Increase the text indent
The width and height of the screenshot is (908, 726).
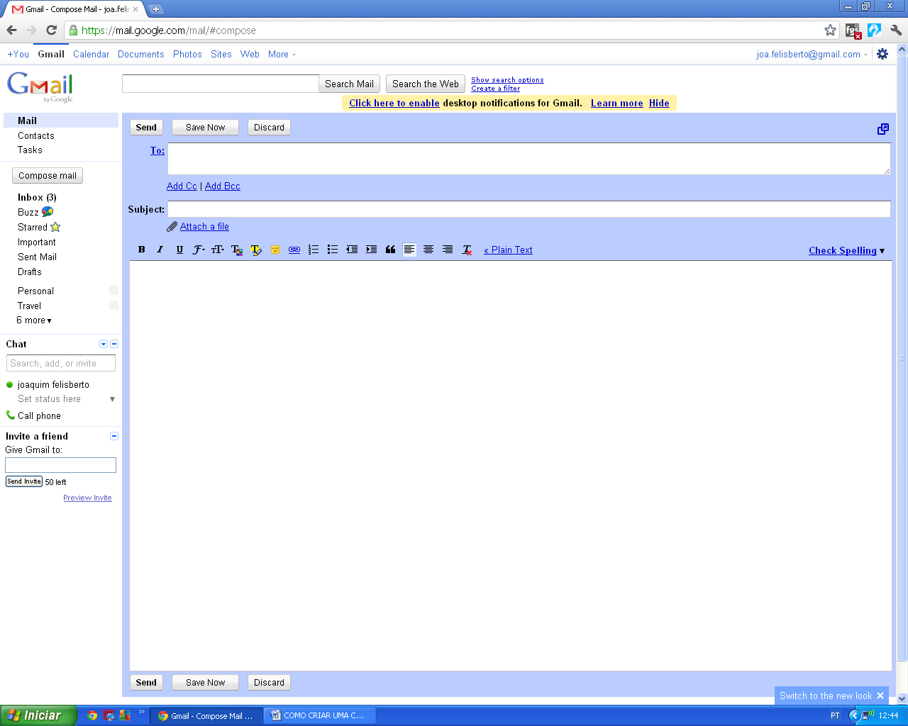pos(371,250)
